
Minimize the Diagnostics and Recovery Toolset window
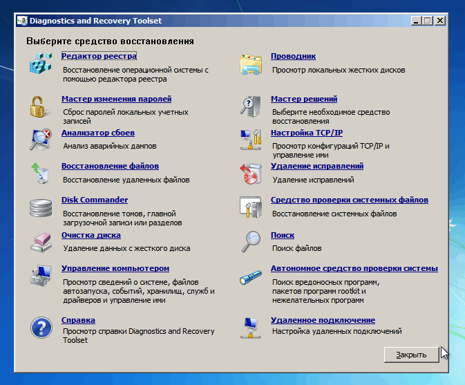pyautogui.click(x=417, y=21)
